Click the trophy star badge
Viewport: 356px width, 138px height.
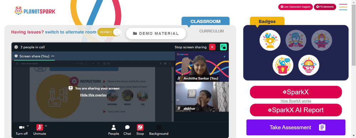[270, 40]
